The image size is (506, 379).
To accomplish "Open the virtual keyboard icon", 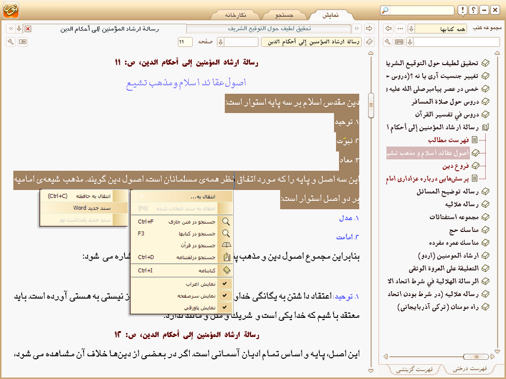I will click(399, 42).
